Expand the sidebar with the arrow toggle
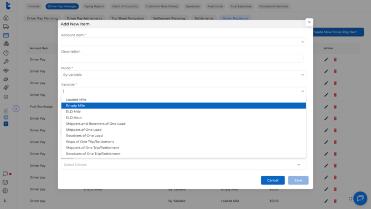371x209 pixels. click(16, 109)
